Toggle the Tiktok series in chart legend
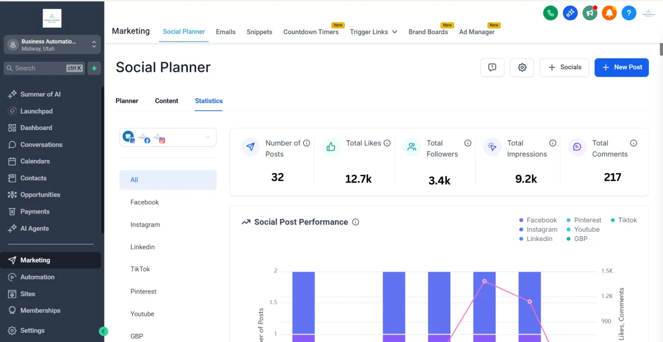663x342 pixels. pos(624,220)
